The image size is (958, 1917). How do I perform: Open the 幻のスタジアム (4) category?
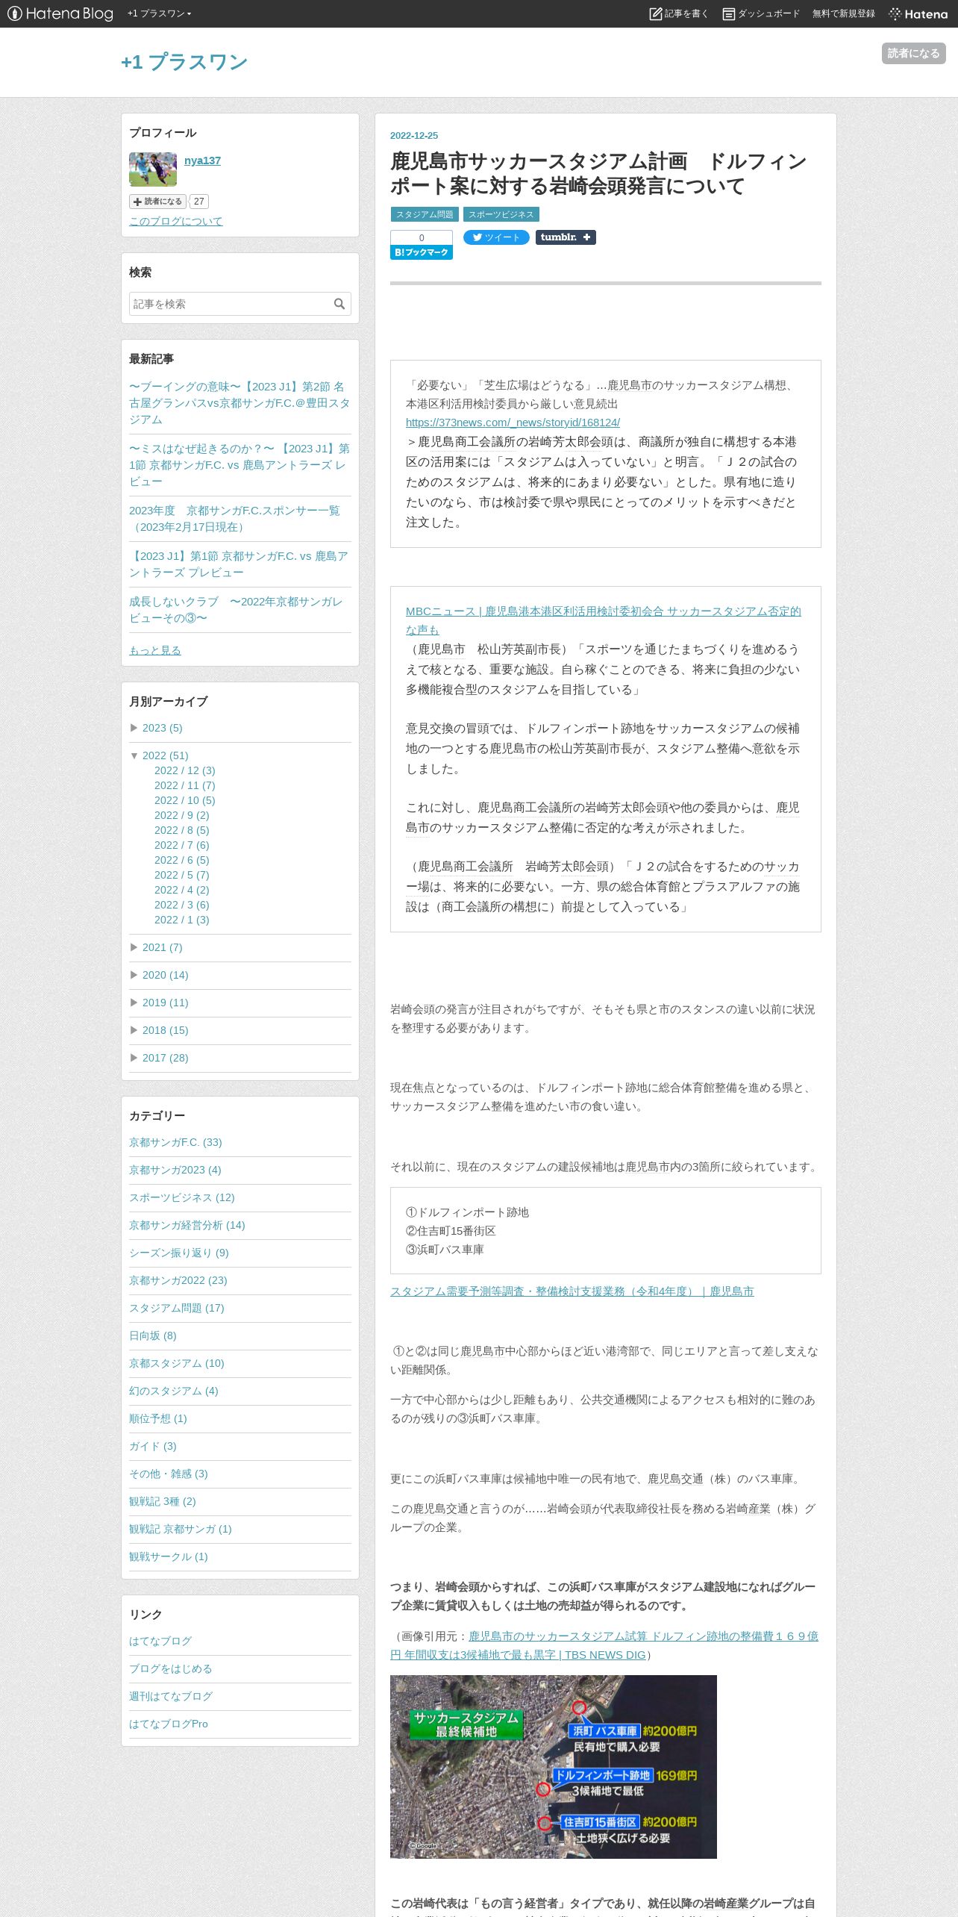pyautogui.click(x=173, y=1391)
